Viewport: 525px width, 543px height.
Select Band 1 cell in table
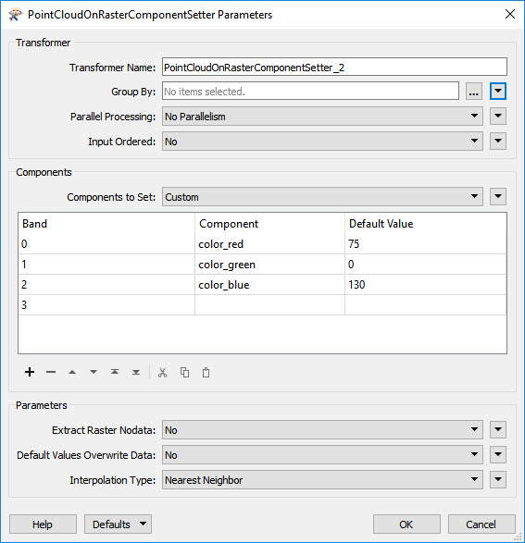click(106, 265)
